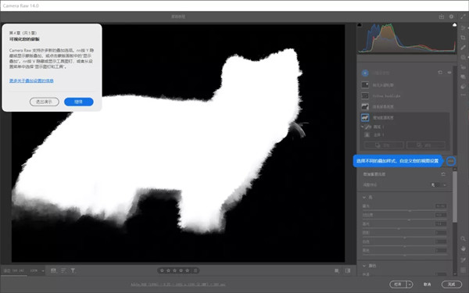Click the save image icon at top
This screenshot has height=293, width=469.
(x=442, y=16)
